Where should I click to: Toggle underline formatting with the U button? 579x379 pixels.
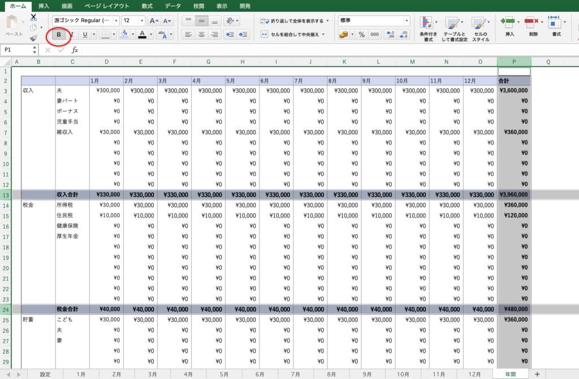(85, 34)
